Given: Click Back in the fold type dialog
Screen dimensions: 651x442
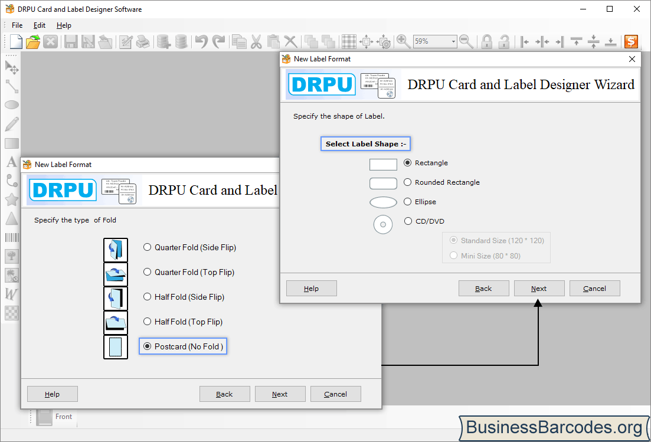Looking at the screenshot, I should click(224, 394).
